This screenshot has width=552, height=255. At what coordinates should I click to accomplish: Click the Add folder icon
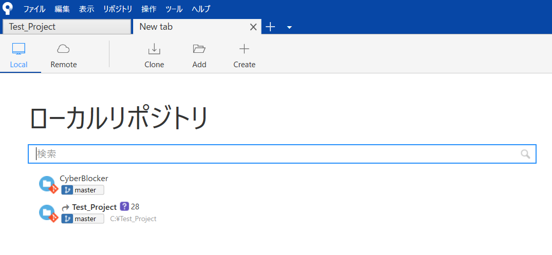point(199,49)
